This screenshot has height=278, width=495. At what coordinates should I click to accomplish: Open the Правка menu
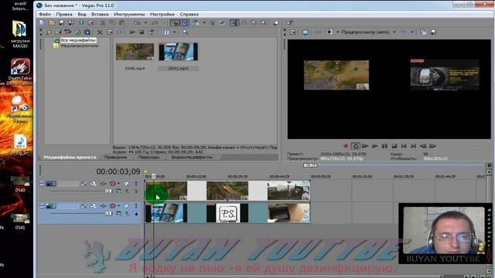pyautogui.click(x=64, y=14)
